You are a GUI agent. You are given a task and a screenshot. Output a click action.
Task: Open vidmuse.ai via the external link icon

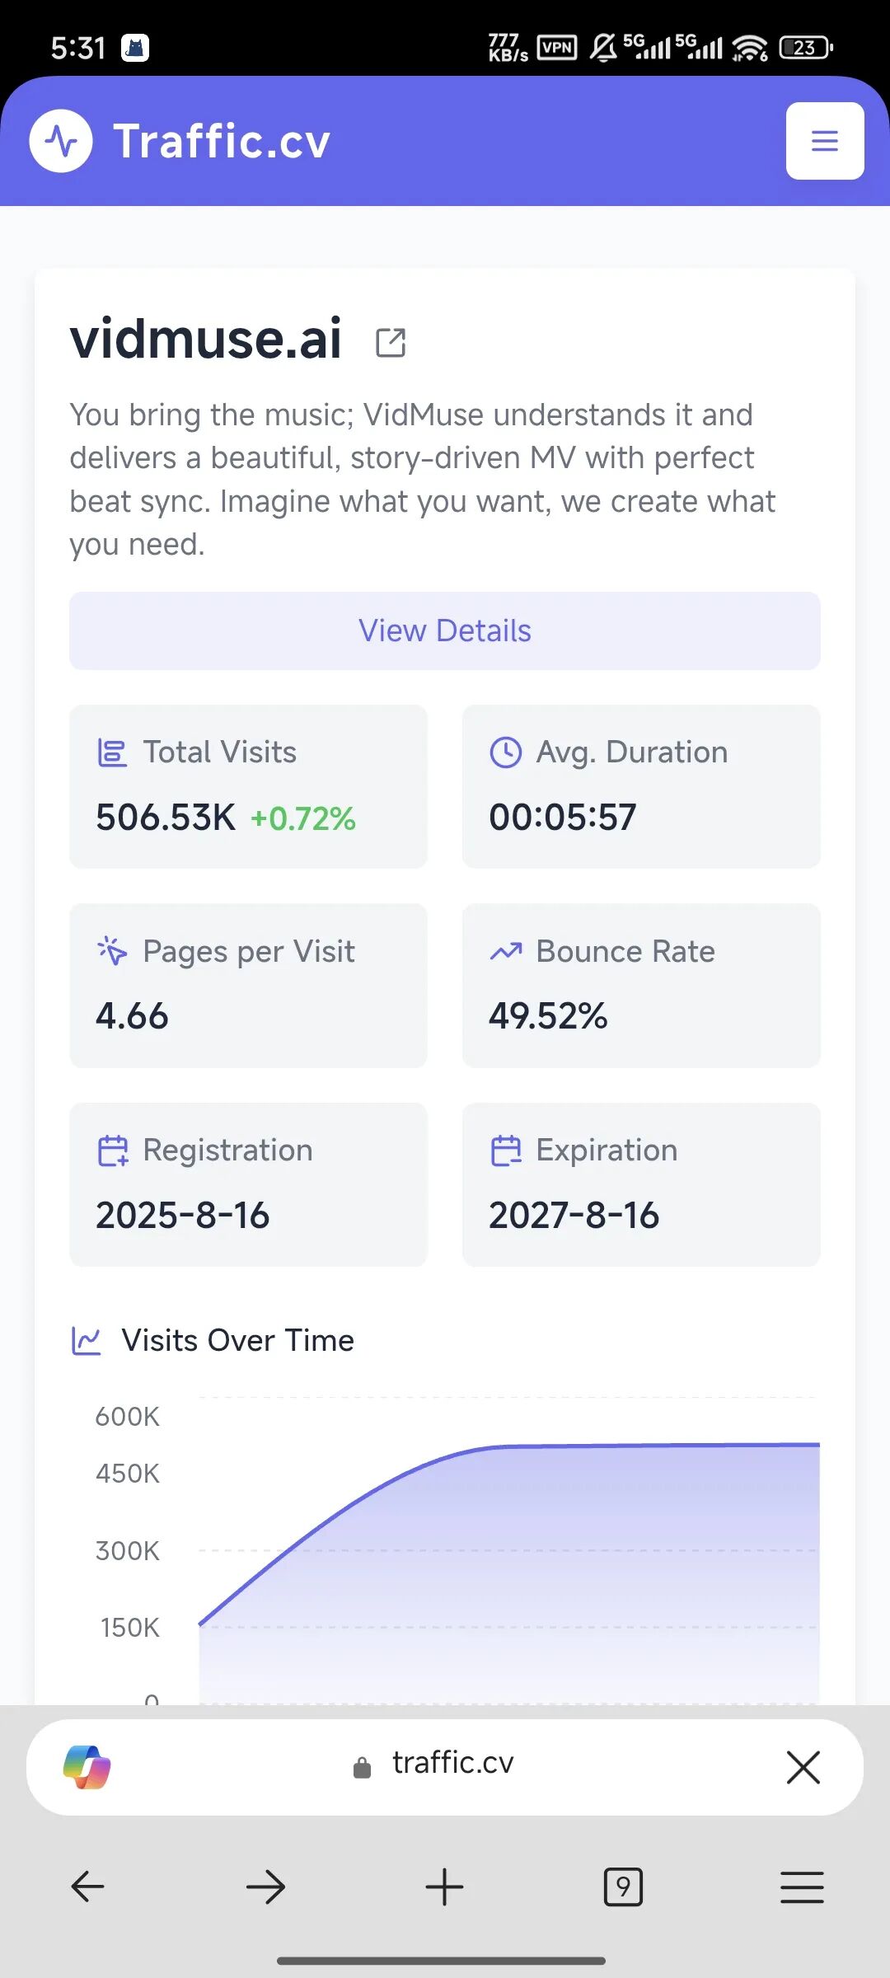pos(391,342)
